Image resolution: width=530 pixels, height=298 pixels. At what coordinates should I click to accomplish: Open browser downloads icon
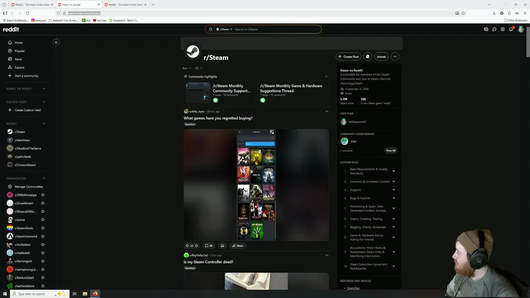point(494,13)
